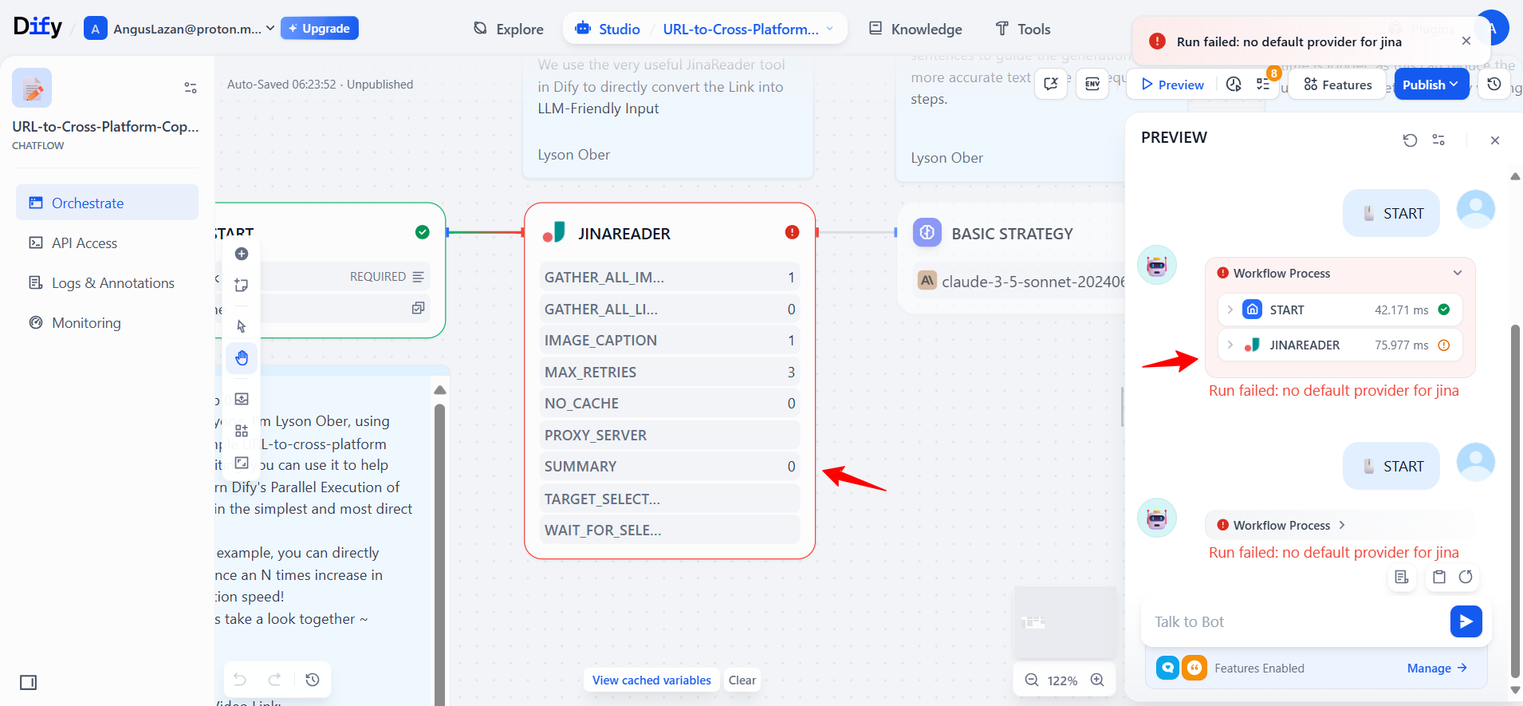Collapse the left sidebar
This screenshot has height=706, width=1523.
coord(29,682)
